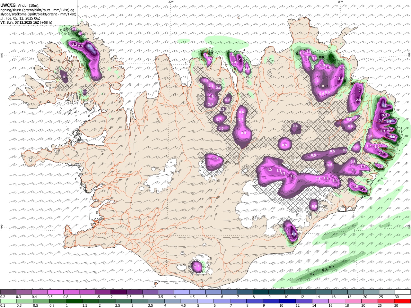411x308 pixels.
Task: Pick the upper legend swatch starting at 0.3
Action: click(24, 292)
